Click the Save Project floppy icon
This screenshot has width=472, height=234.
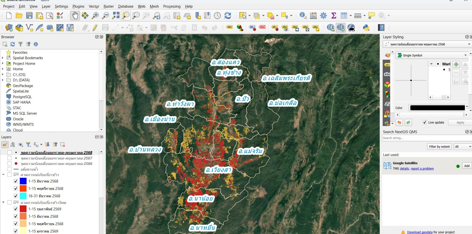tap(29, 16)
